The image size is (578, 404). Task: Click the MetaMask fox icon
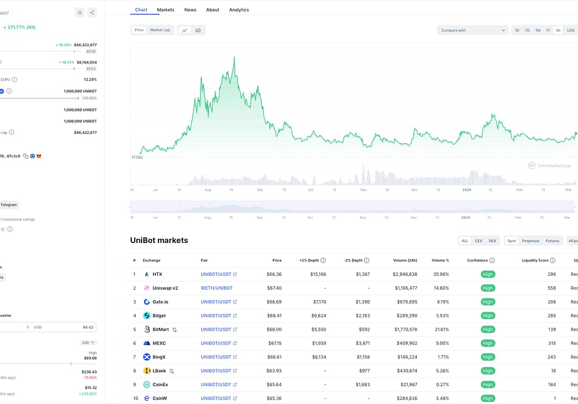pos(39,156)
